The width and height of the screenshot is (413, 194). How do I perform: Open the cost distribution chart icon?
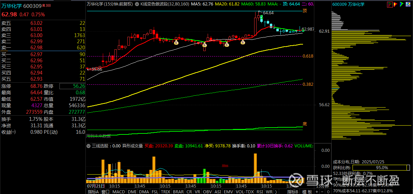390,4
